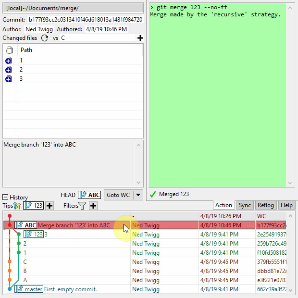This screenshot has height=298, width=298.
Task: Click the Tips branches icon
Action: point(17,206)
